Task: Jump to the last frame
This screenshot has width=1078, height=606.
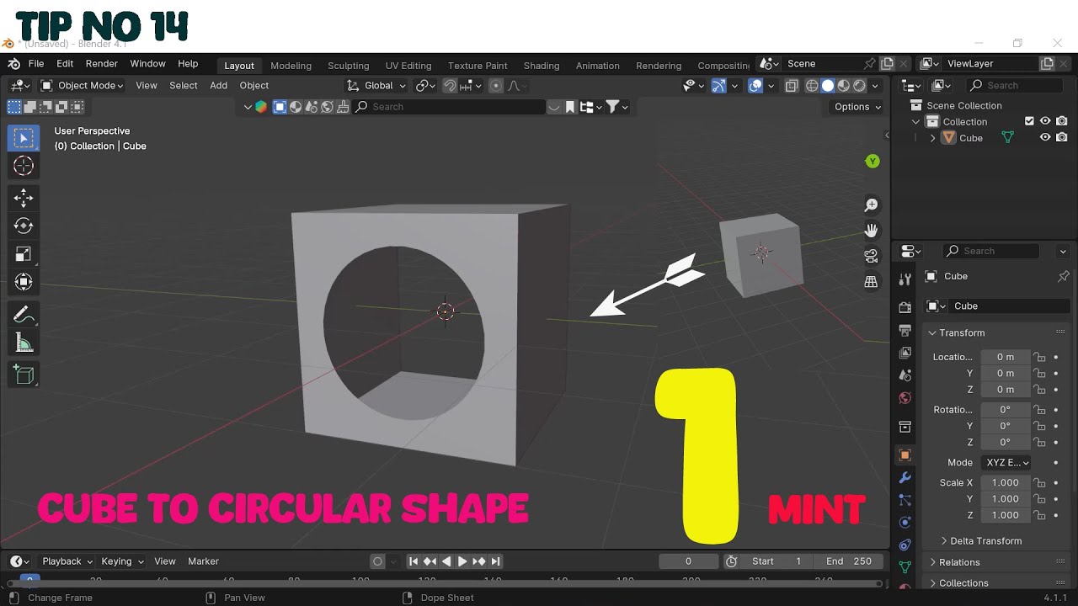Action: coord(495,561)
